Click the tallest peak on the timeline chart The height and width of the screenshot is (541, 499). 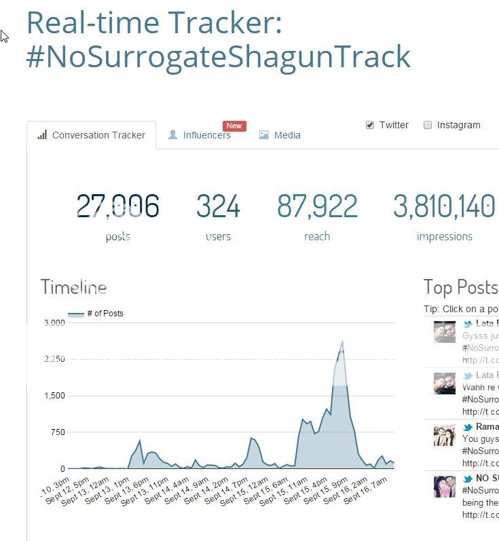[342, 341]
